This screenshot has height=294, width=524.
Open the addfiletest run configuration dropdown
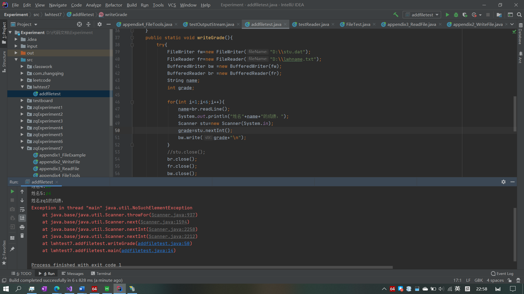(x=422, y=15)
